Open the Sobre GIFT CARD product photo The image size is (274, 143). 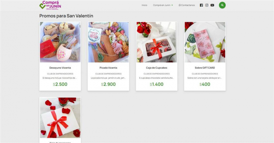pos(205,42)
